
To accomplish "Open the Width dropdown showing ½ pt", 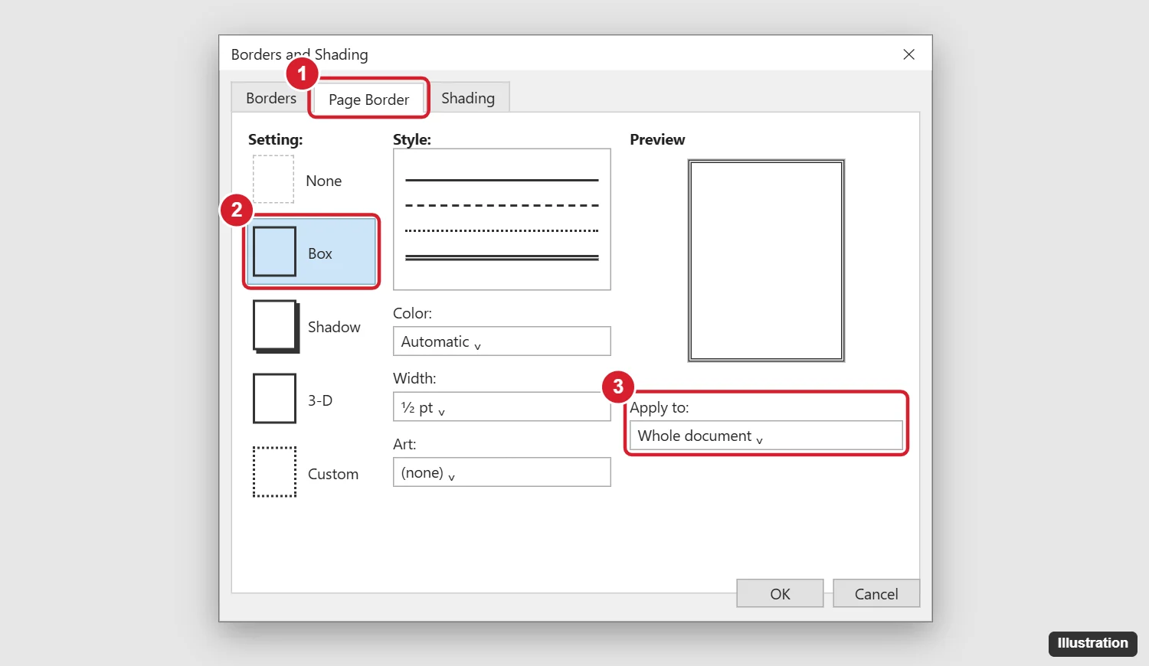I will [502, 406].
